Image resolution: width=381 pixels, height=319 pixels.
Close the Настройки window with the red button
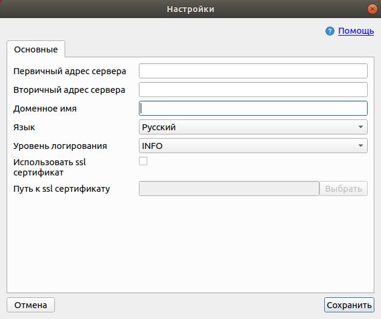[373, 9]
